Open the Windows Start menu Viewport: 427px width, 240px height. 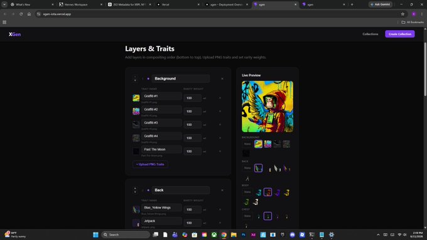[95, 234]
